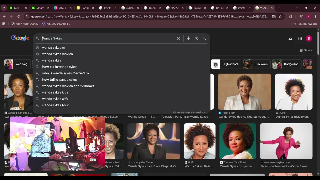Open The New York Times image result

pyautogui.click(x=238, y=141)
